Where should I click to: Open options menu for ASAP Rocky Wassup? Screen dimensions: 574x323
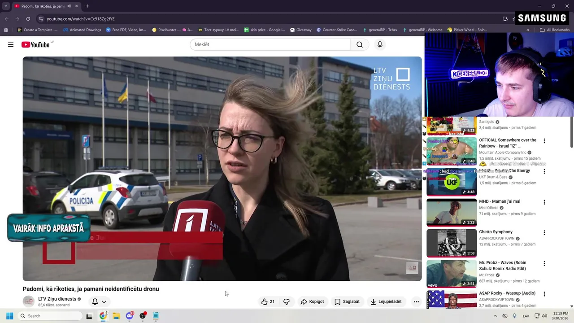point(544,294)
